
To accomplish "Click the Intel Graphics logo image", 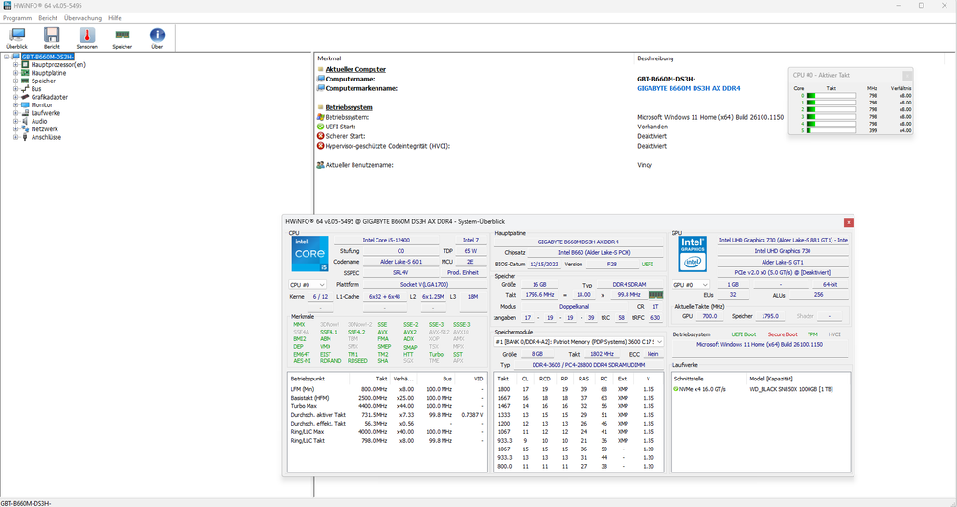I will click(693, 254).
